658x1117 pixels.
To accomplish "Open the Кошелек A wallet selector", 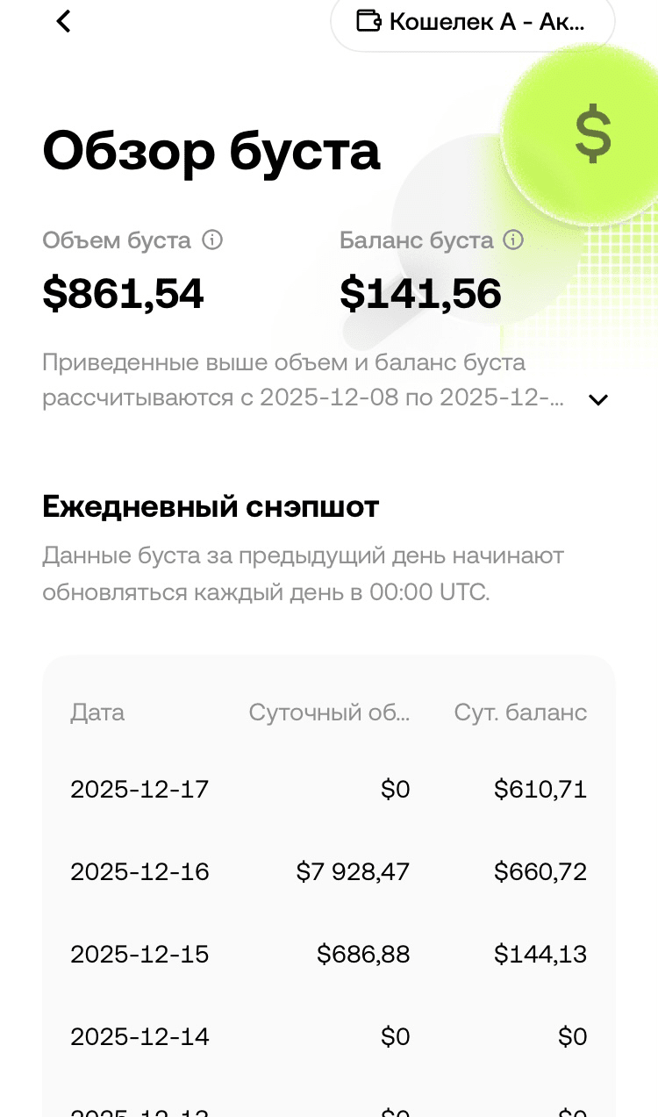I will [x=473, y=22].
